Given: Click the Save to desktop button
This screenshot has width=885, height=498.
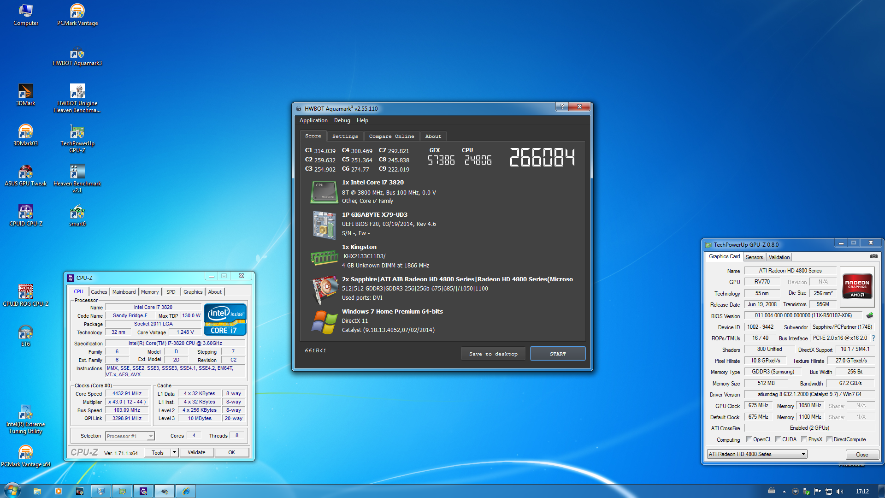Looking at the screenshot, I should point(493,354).
